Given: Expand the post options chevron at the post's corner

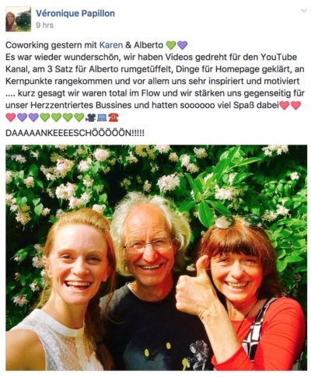Looking at the screenshot, I should [303, 11].
